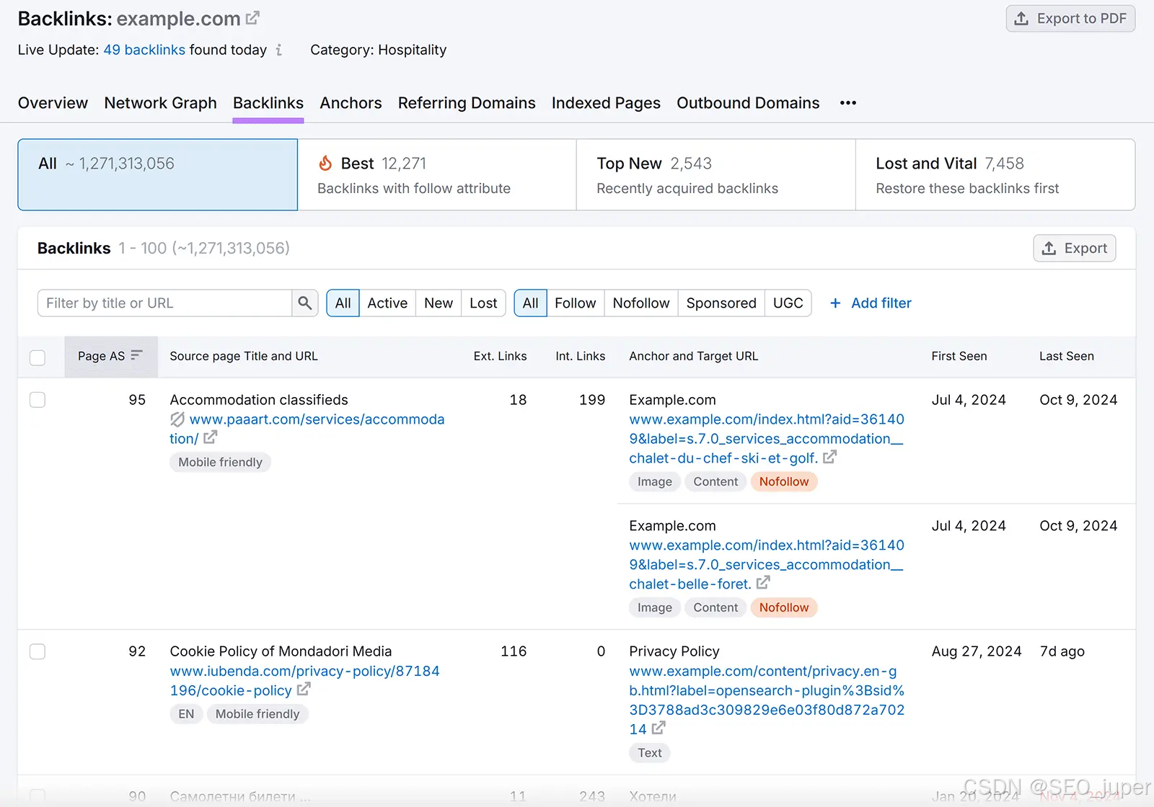
Task: Click the Nofollow tag under chalet-belle-foret link
Action: pyautogui.click(x=783, y=607)
